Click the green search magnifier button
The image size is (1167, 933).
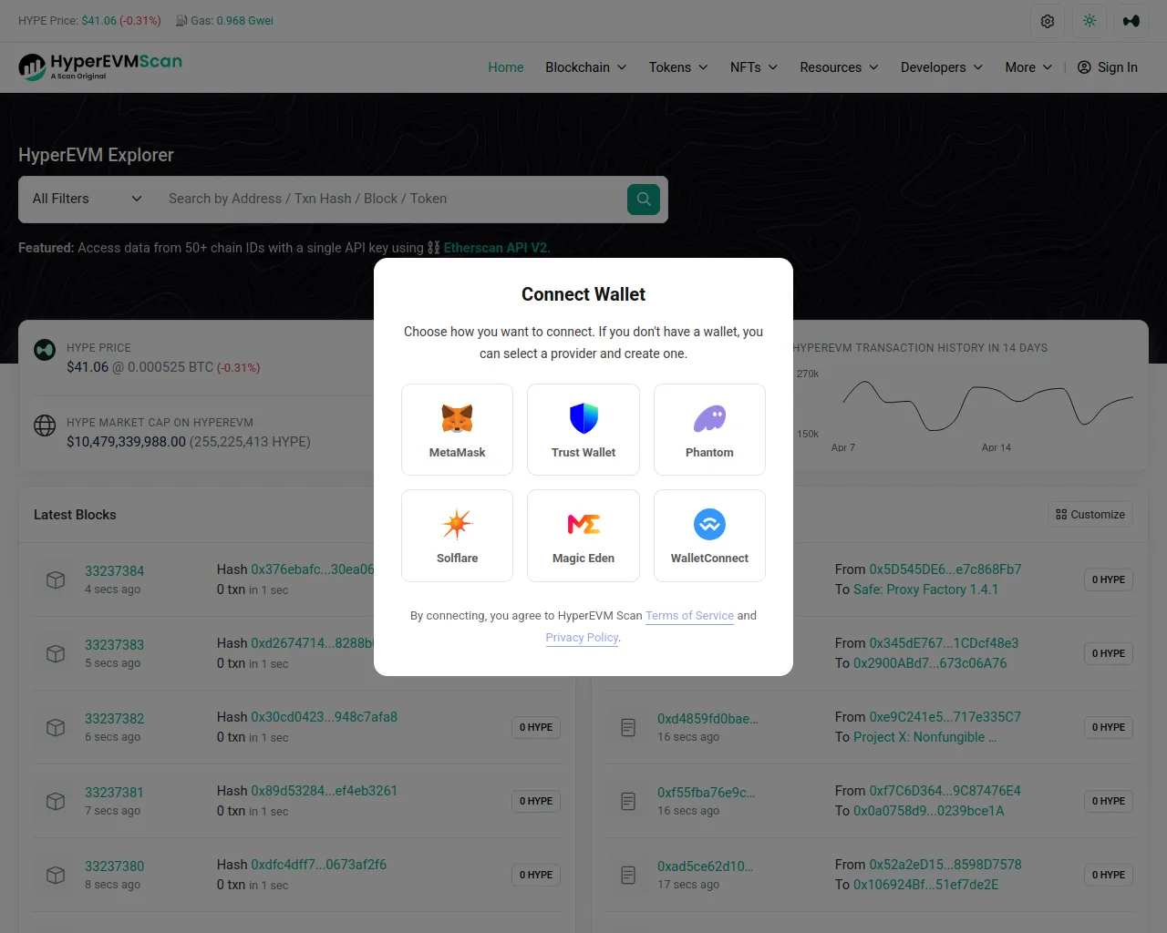tap(644, 200)
